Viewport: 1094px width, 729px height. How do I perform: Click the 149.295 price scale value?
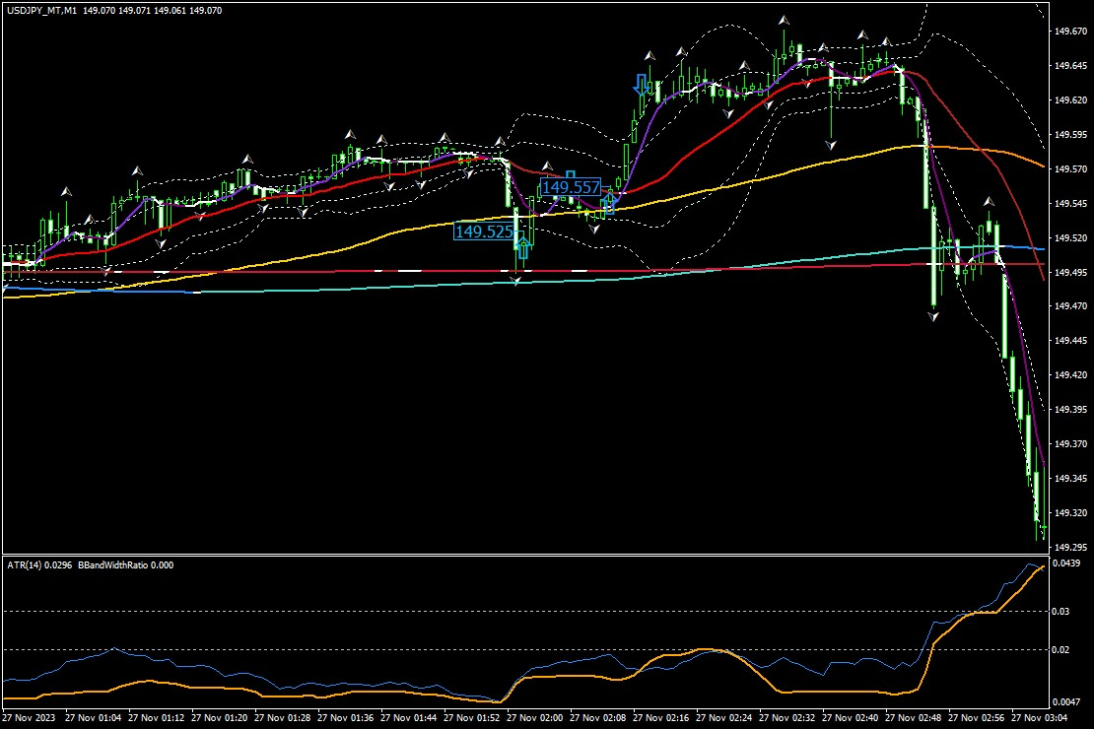point(1070,548)
